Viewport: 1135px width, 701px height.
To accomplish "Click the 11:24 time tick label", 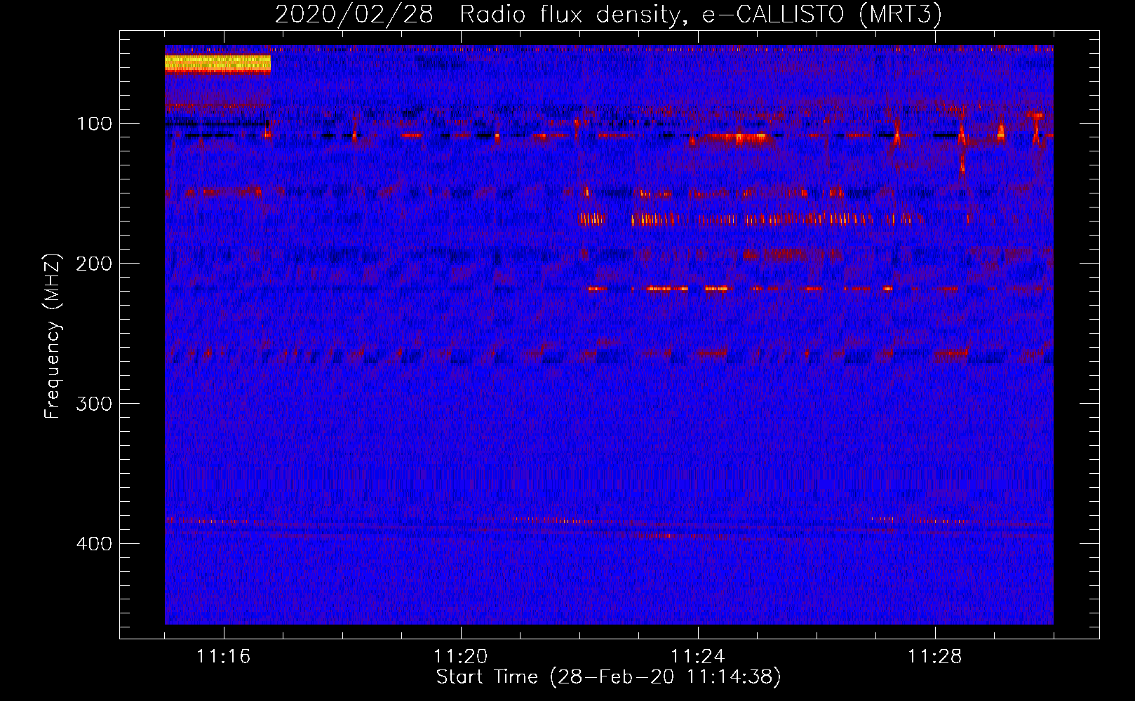I will 698,657.
